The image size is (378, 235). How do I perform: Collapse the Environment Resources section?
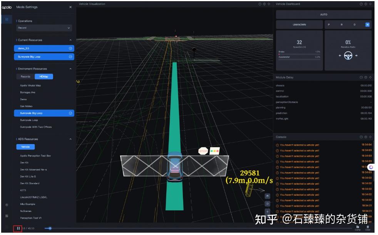pos(70,68)
